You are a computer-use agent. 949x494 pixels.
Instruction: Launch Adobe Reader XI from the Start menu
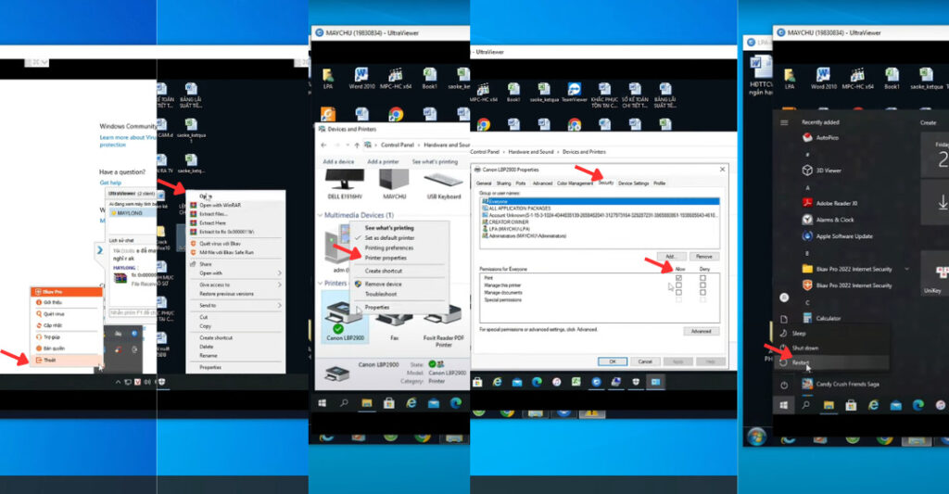[829, 203]
